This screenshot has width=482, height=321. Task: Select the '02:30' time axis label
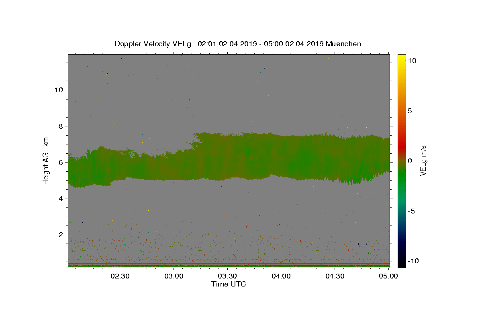120,276
